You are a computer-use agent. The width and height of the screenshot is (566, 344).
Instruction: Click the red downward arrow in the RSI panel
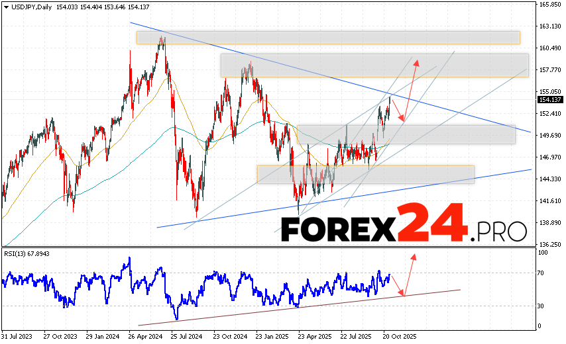pos(396,286)
